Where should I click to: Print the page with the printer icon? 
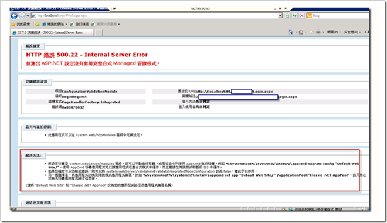(x=318, y=32)
